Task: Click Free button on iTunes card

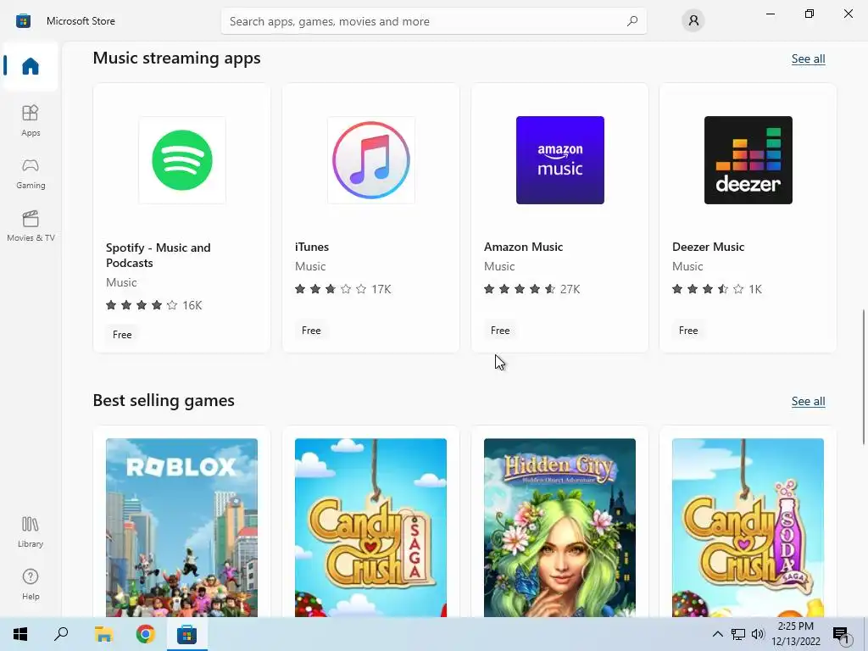Action: pyautogui.click(x=311, y=331)
